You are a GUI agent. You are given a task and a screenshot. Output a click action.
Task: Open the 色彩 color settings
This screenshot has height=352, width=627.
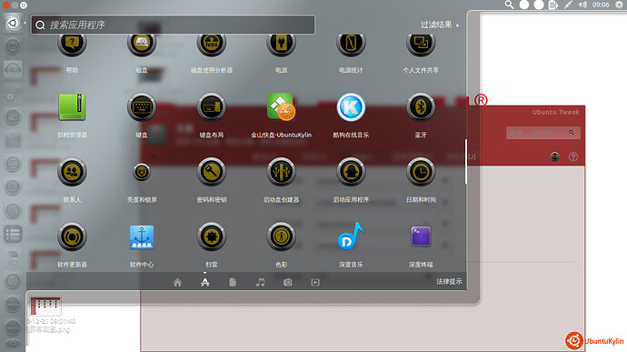281,236
